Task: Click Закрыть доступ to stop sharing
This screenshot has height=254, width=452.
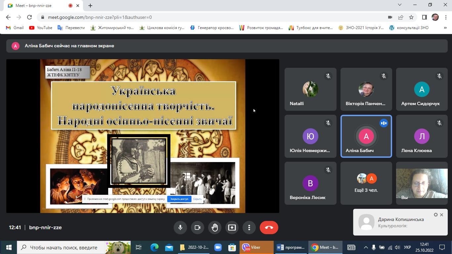Action: point(179,199)
